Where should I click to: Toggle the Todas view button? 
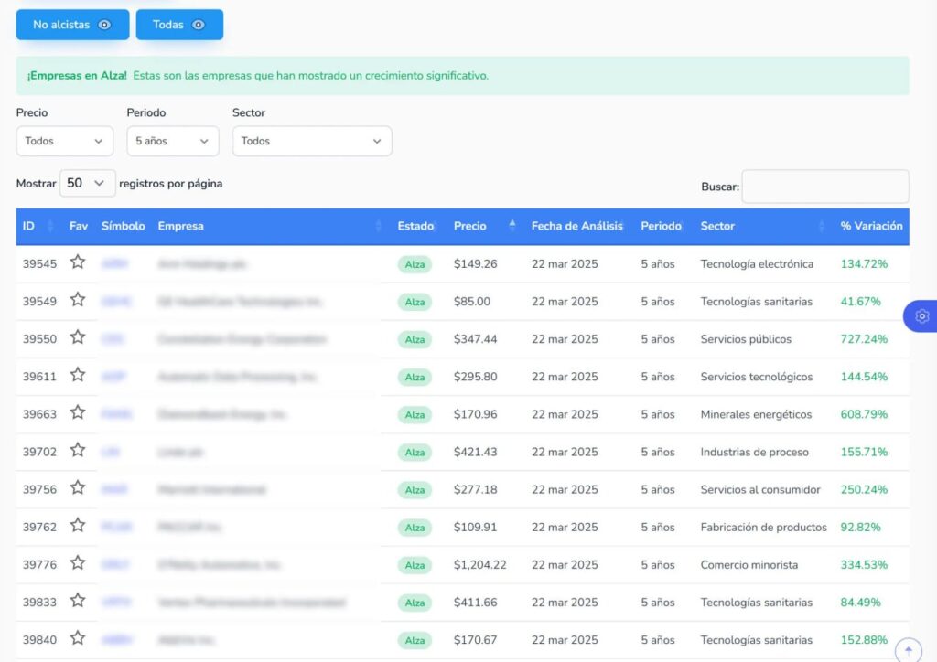[179, 25]
